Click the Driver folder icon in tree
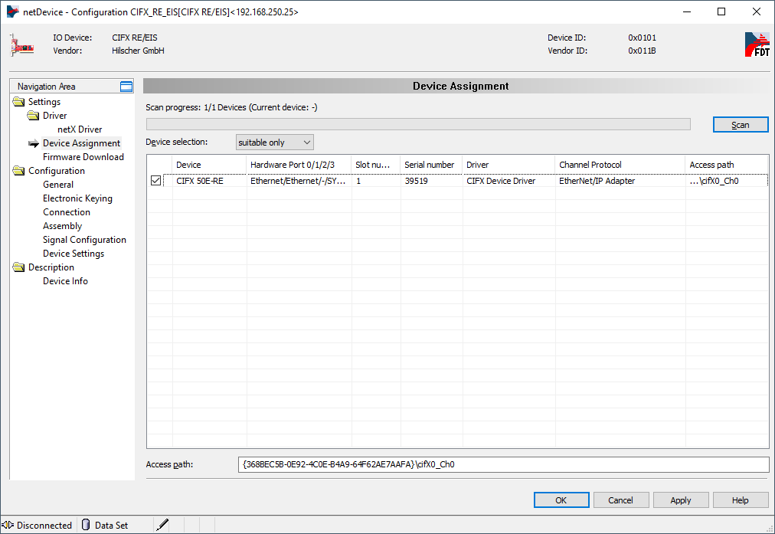Screen dimensions: 775x534 pyautogui.click(x=33, y=116)
